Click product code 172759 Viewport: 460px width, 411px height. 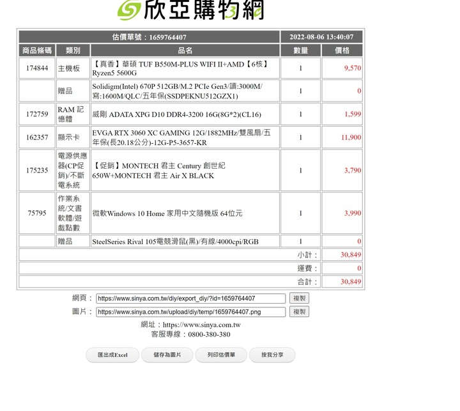click(x=37, y=114)
